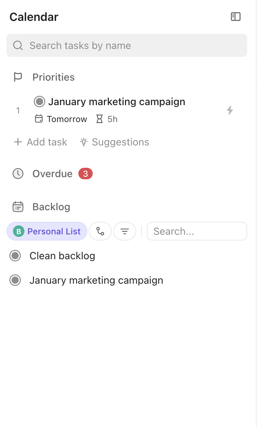Click the Overdue clock icon
This screenshot has height=427, width=258.
18,174
